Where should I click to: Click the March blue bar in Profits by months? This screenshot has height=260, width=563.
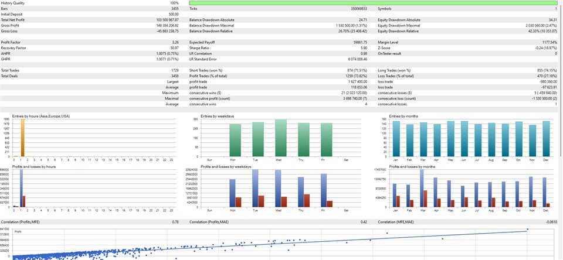point(422,188)
